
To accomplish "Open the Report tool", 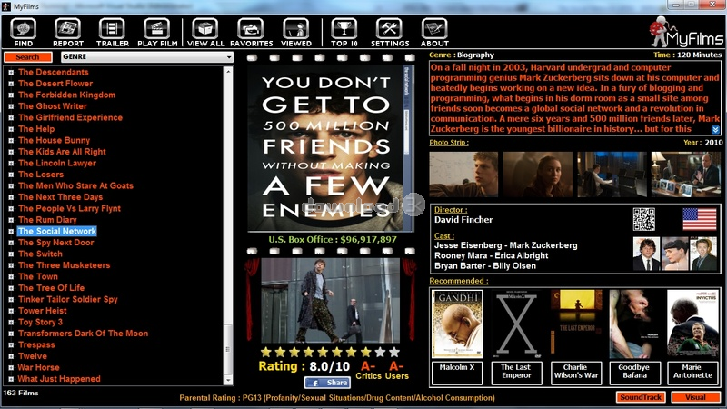I will pos(67,33).
